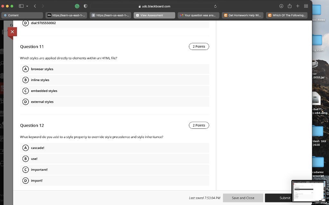329x205 pixels.
Task: Select answer B inline styles
Action: click(115, 80)
